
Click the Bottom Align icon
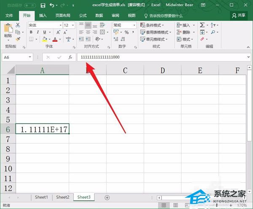(95, 25)
